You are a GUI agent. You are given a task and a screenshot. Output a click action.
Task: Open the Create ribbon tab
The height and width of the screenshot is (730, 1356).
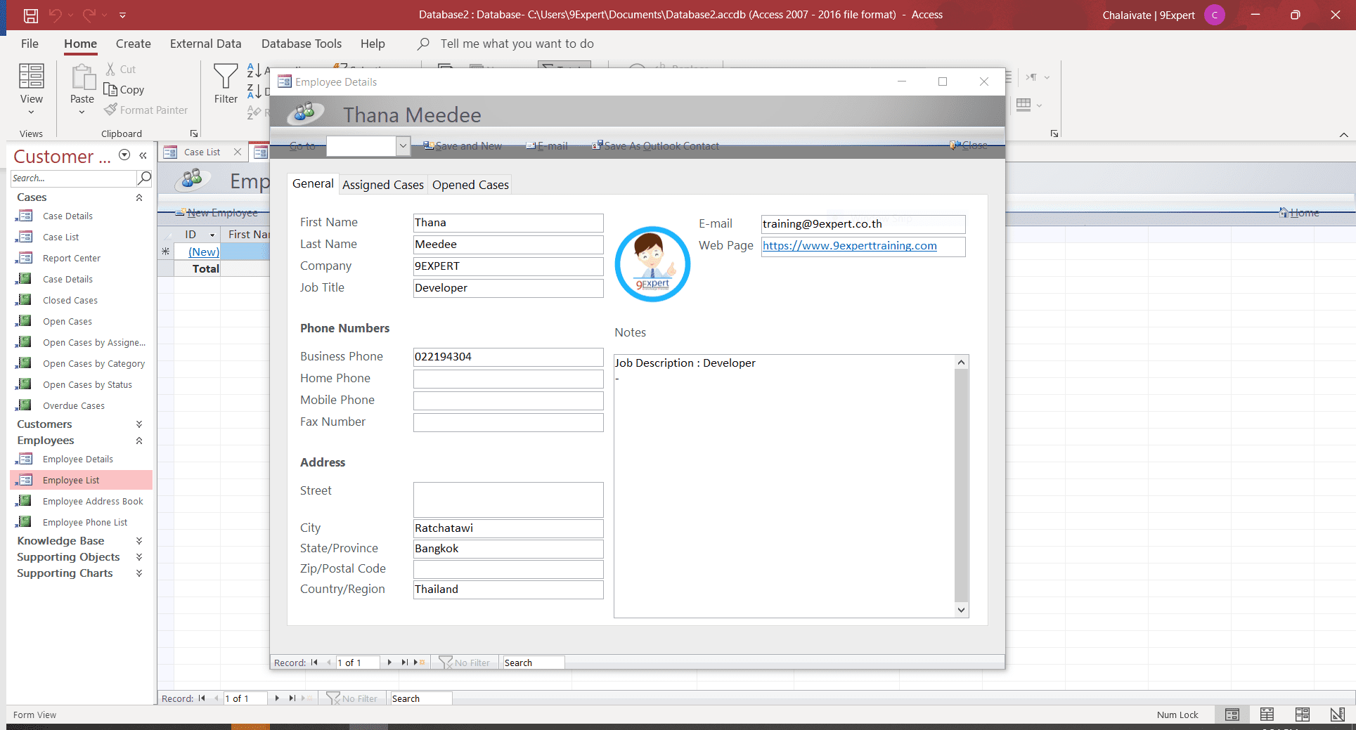[133, 44]
